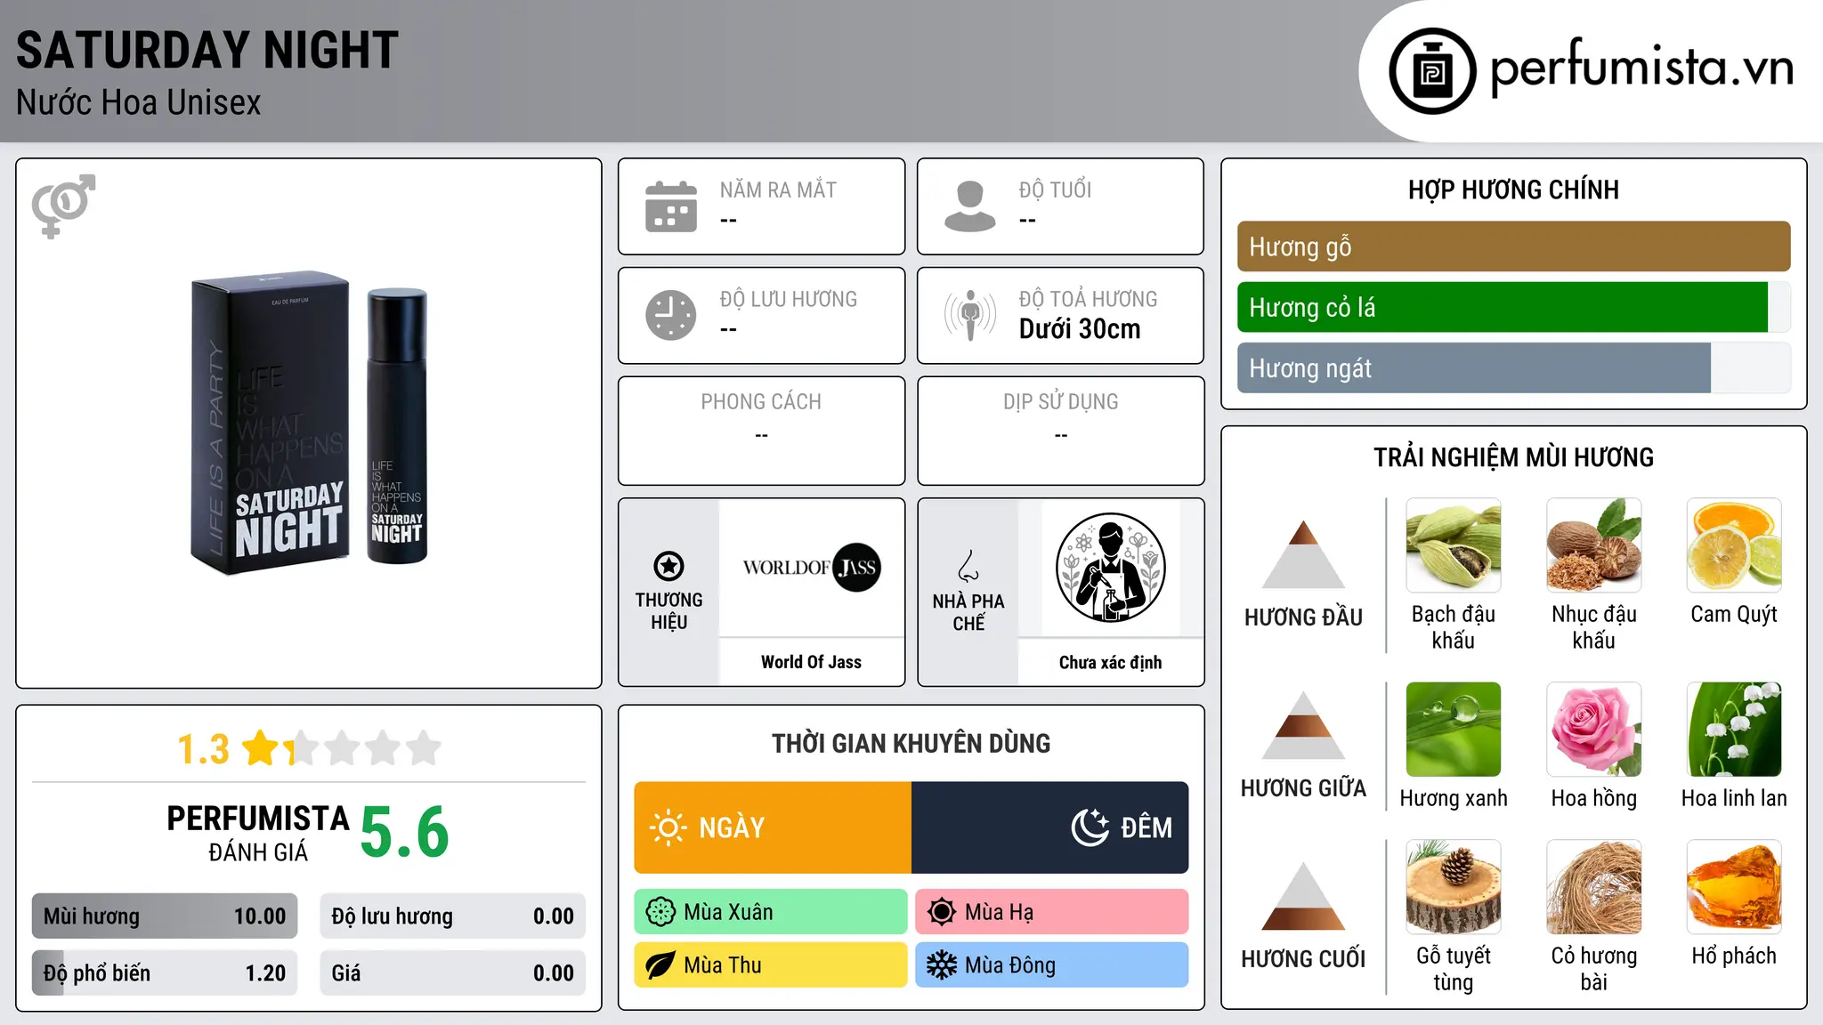The height and width of the screenshot is (1025, 1823).
Task: Click the Giá 0.00 rating bar
Action: [x=452, y=973]
